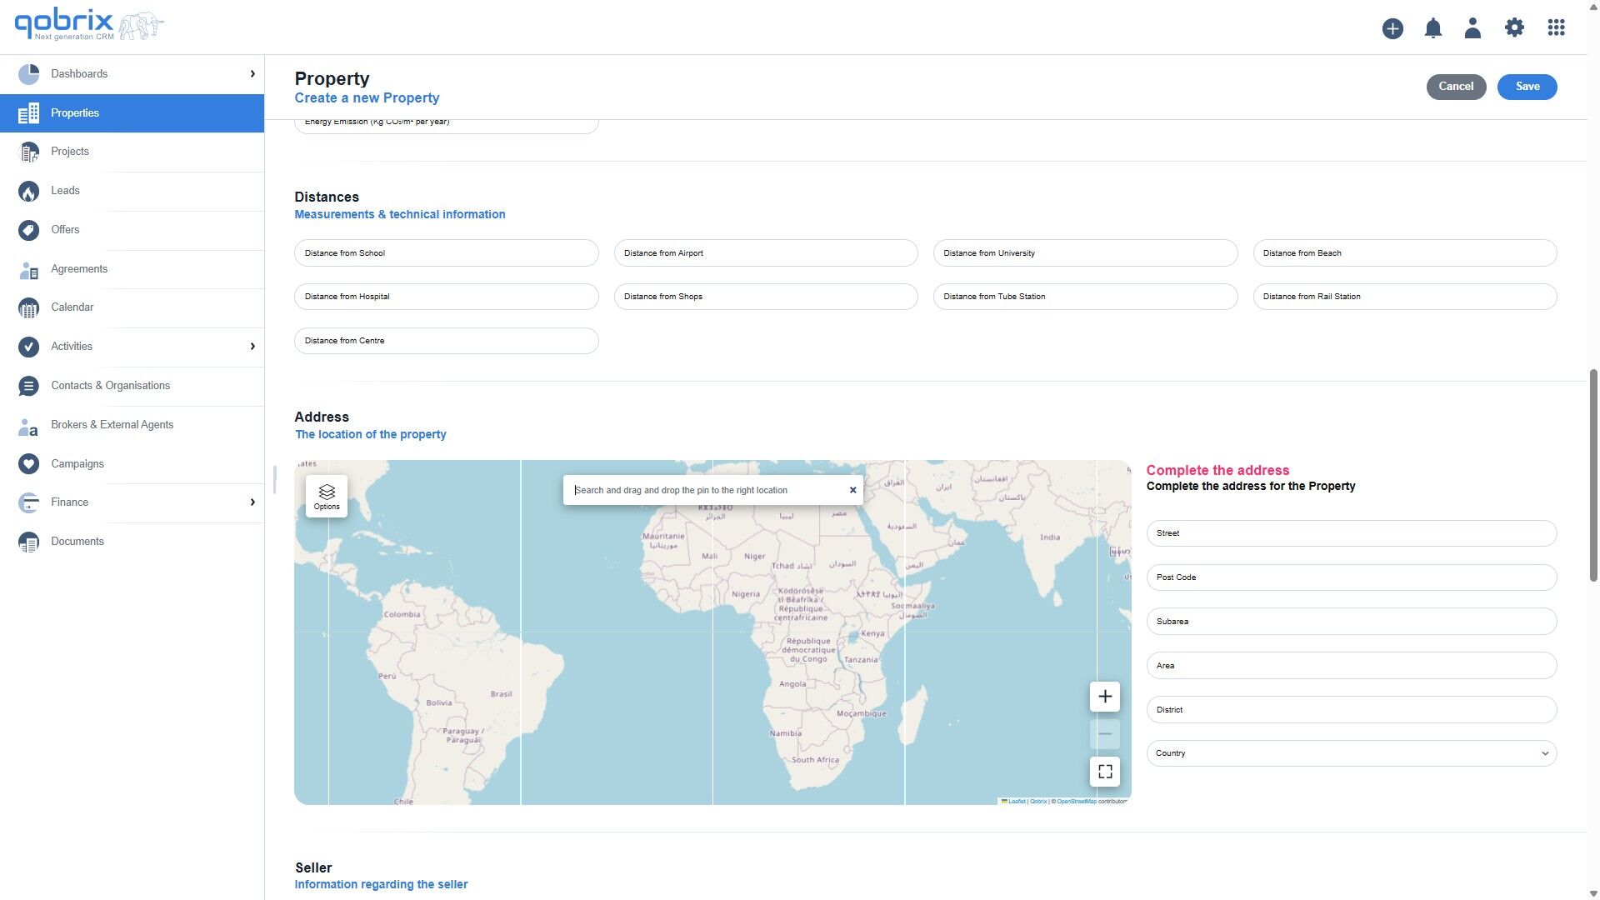The width and height of the screenshot is (1600, 900).
Task: Open Leads menu item
Action: point(132,191)
